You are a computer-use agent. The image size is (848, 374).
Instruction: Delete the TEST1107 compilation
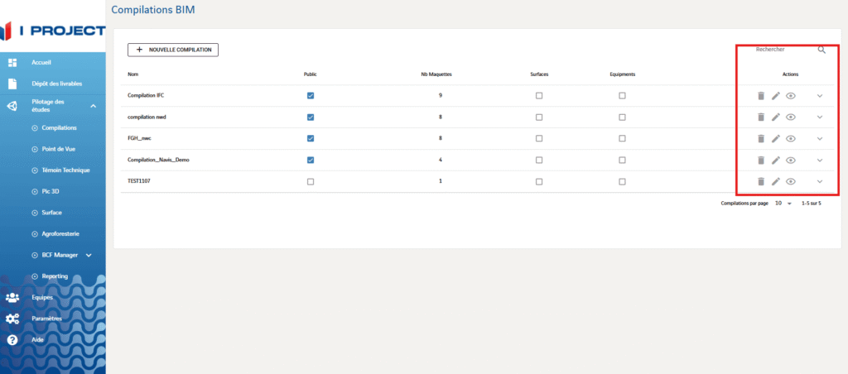coord(760,182)
